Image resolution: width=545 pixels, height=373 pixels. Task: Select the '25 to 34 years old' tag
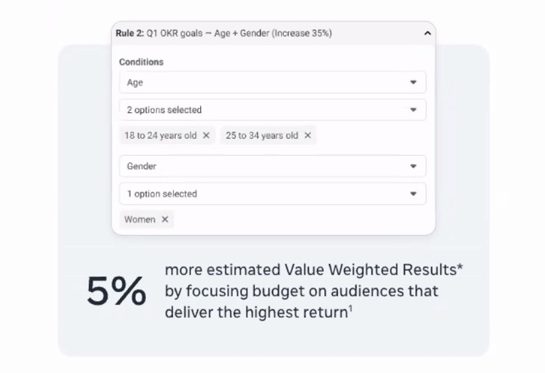point(262,135)
